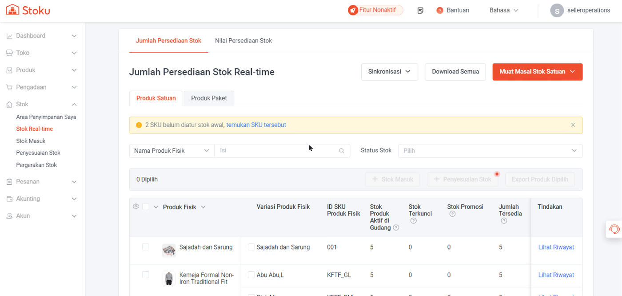
Task: Select the Sajadah dan Sarung product checkbox
Action: tap(146, 247)
